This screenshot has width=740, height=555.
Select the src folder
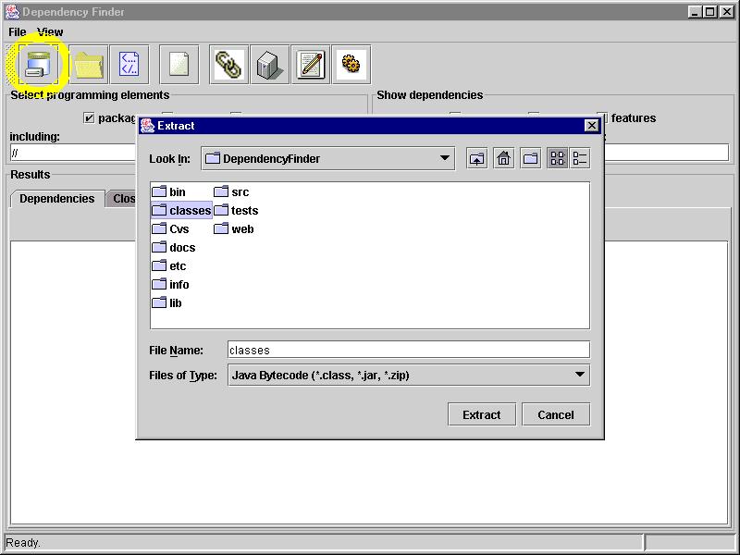pyautogui.click(x=231, y=192)
